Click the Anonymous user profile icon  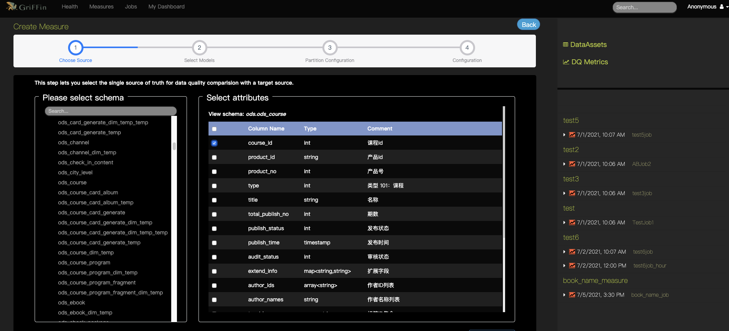722,7
